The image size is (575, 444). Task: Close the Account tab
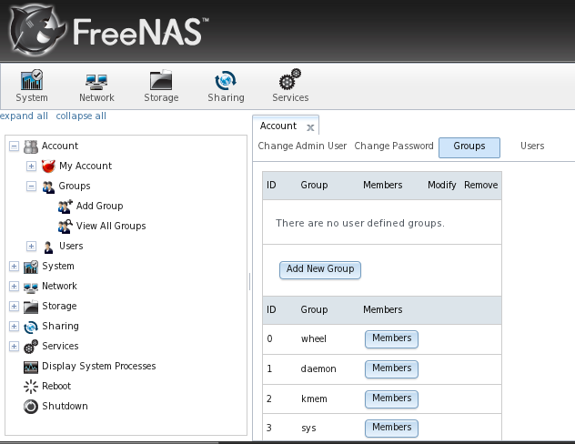point(310,127)
